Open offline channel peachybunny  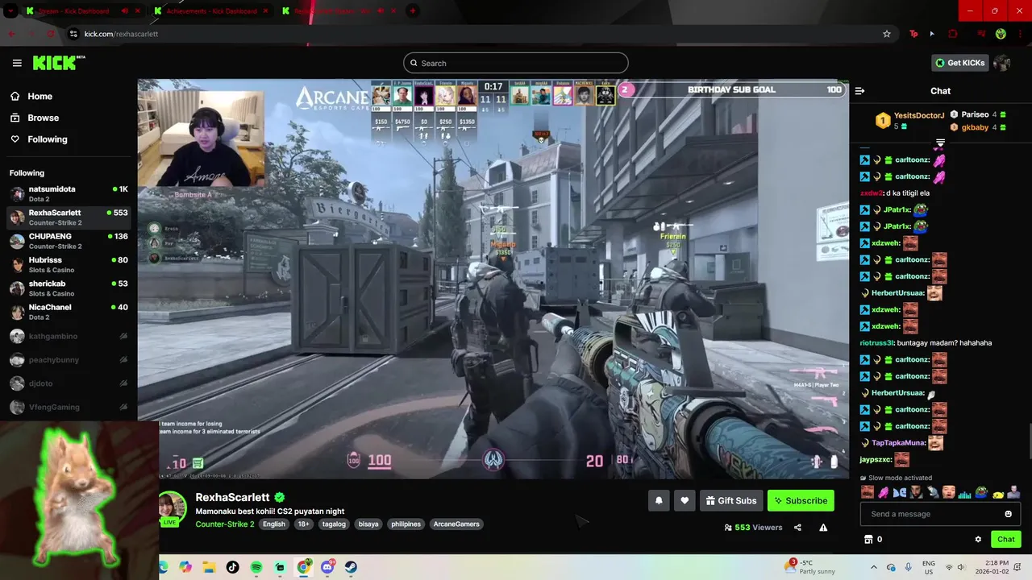tap(69, 359)
